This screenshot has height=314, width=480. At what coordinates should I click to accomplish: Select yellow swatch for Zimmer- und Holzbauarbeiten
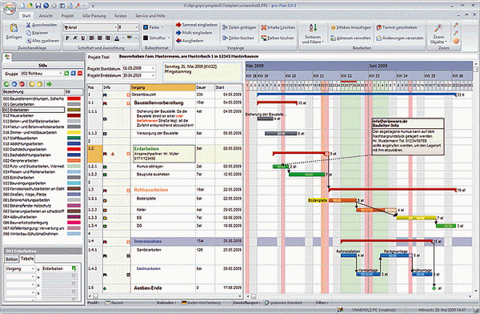74,132
